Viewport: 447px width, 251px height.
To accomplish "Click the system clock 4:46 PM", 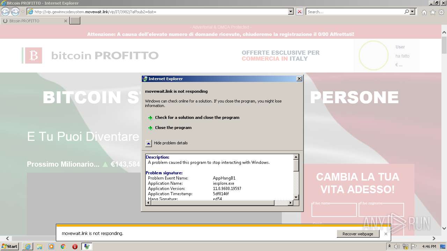I will pos(429,246).
